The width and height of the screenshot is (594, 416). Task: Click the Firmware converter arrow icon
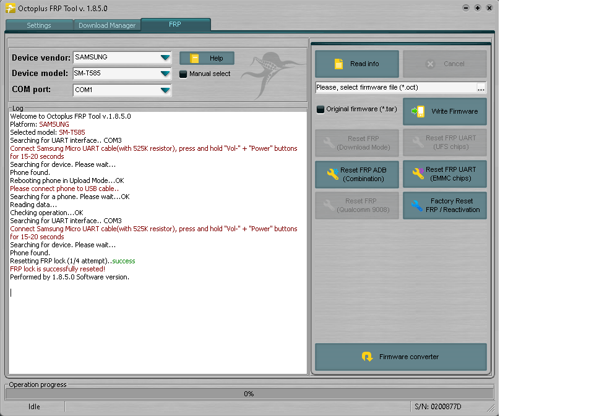click(x=367, y=357)
